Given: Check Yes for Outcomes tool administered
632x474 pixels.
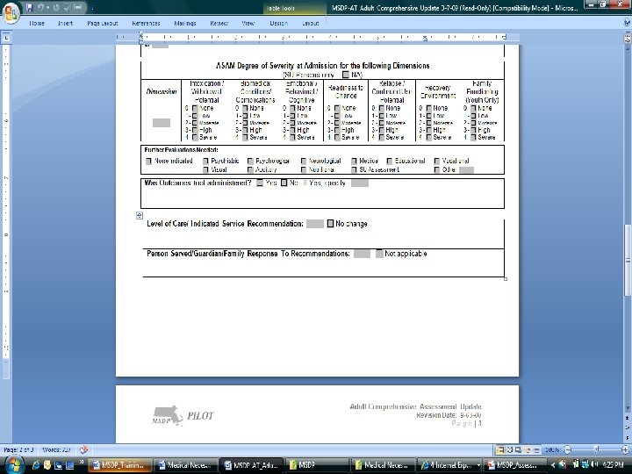Looking at the screenshot, I should [260, 183].
